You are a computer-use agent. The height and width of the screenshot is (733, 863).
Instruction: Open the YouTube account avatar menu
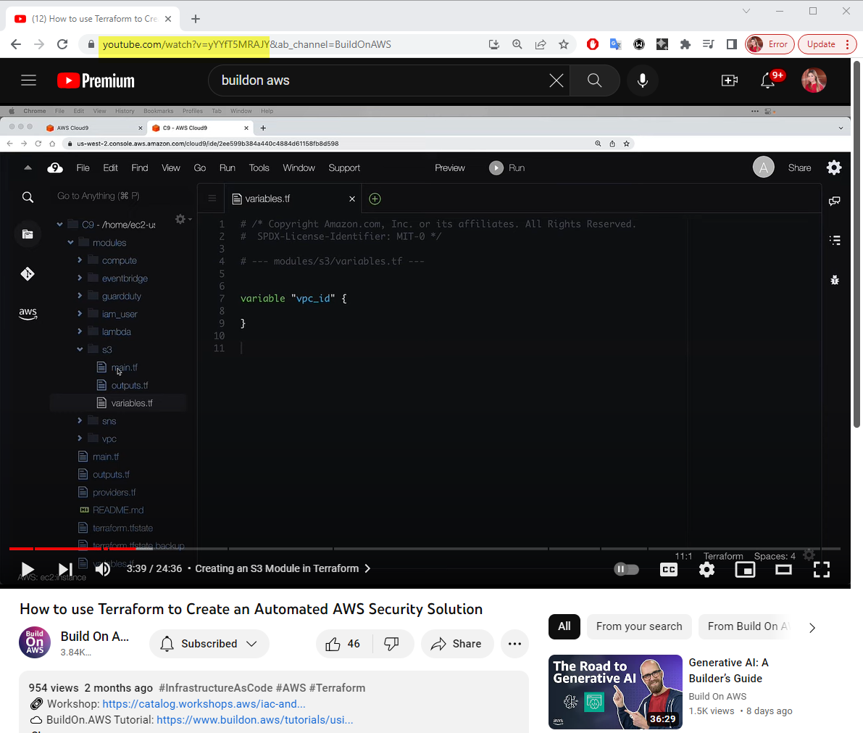[814, 80]
